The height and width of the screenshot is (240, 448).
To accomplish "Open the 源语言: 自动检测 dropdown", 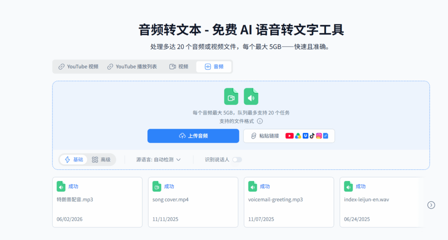I will pyautogui.click(x=158, y=160).
